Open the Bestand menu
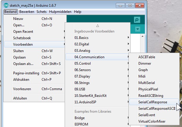Screen dimensions: 182x127 pos(11,12)
